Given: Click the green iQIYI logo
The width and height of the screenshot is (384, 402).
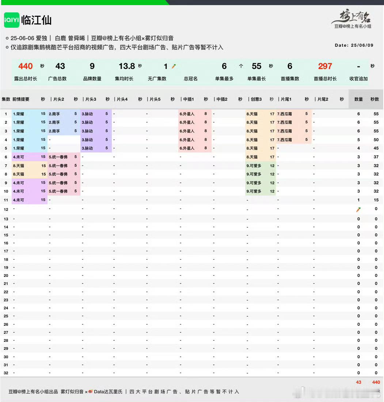Looking at the screenshot, I should [x=12, y=20].
